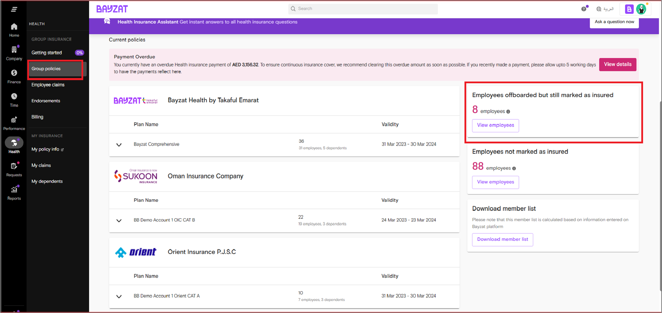Open Time section icon
The height and width of the screenshot is (313, 662).
14,100
